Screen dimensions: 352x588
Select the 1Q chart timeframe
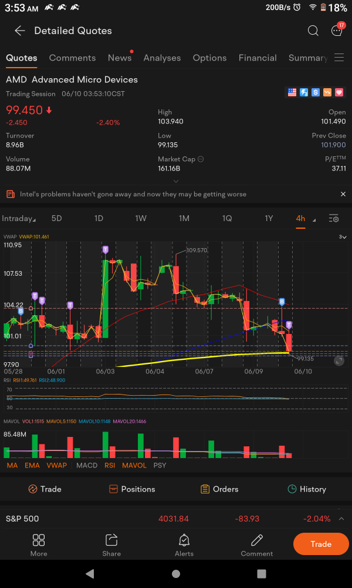coord(226,219)
